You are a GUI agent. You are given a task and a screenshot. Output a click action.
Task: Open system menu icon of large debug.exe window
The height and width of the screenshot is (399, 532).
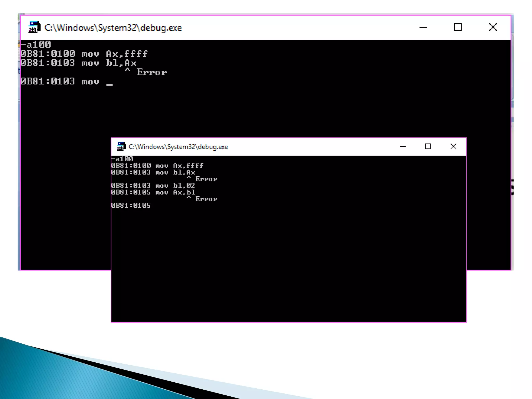(34, 27)
